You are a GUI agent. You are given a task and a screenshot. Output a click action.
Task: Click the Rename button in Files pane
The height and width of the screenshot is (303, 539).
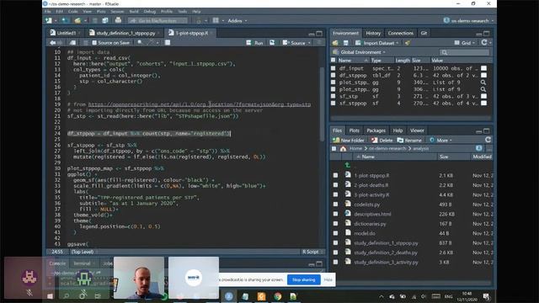[x=409, y=141]
